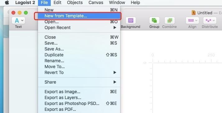Click the Untitled document title icon
222x113 pixels.
(x=193, y=13)
